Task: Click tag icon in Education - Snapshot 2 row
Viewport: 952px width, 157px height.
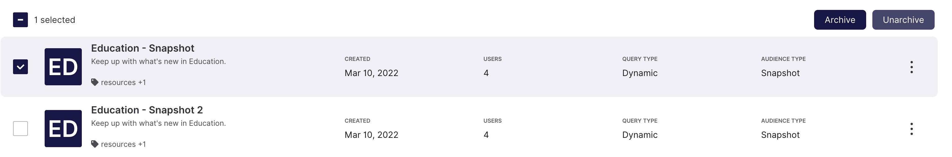Action: (95, 144)
